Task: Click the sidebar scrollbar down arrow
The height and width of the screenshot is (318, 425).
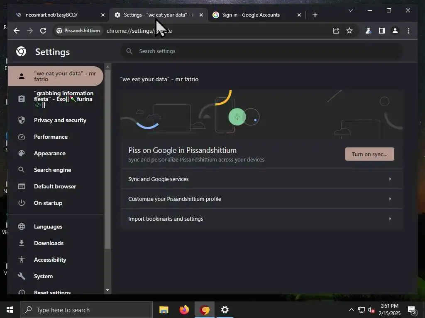Action: tap(107, 290)
